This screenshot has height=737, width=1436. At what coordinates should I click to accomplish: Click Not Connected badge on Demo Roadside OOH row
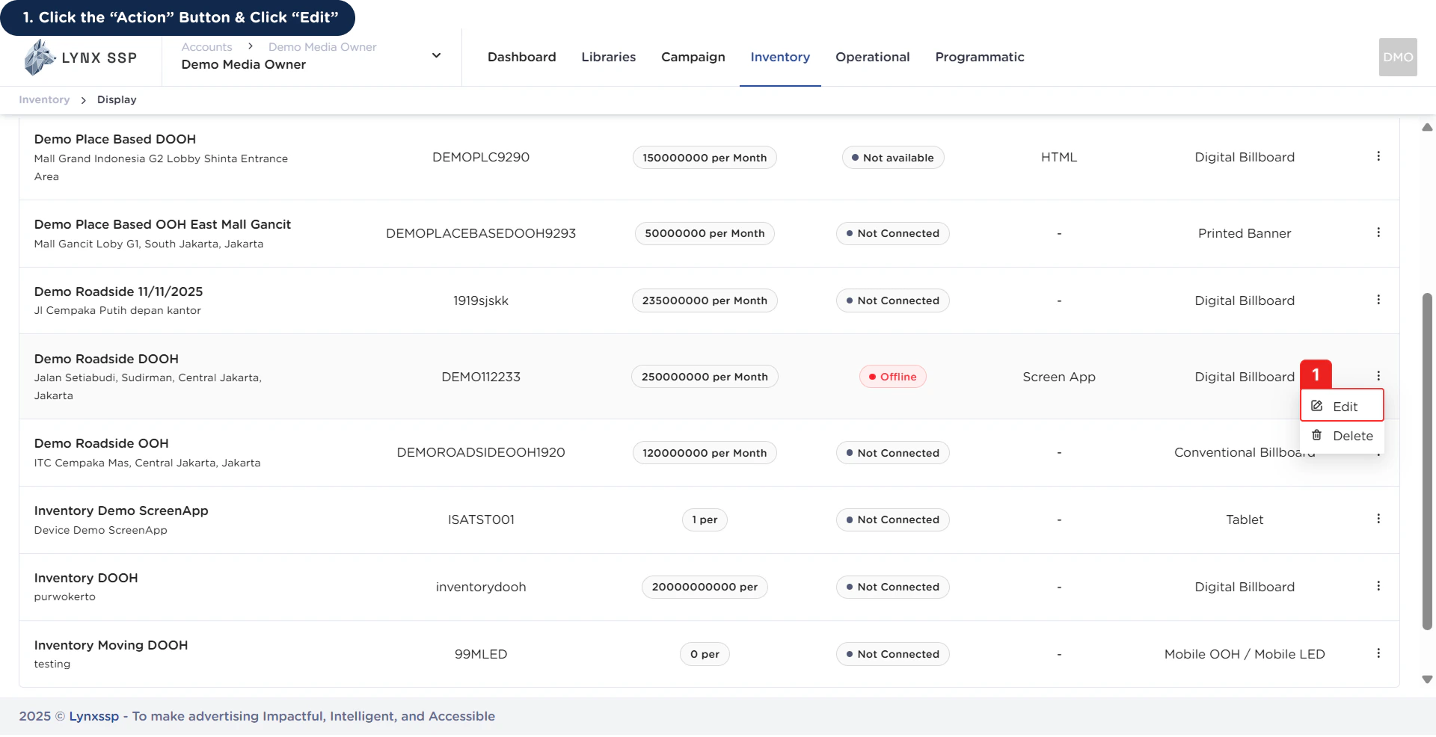[892, 453]
